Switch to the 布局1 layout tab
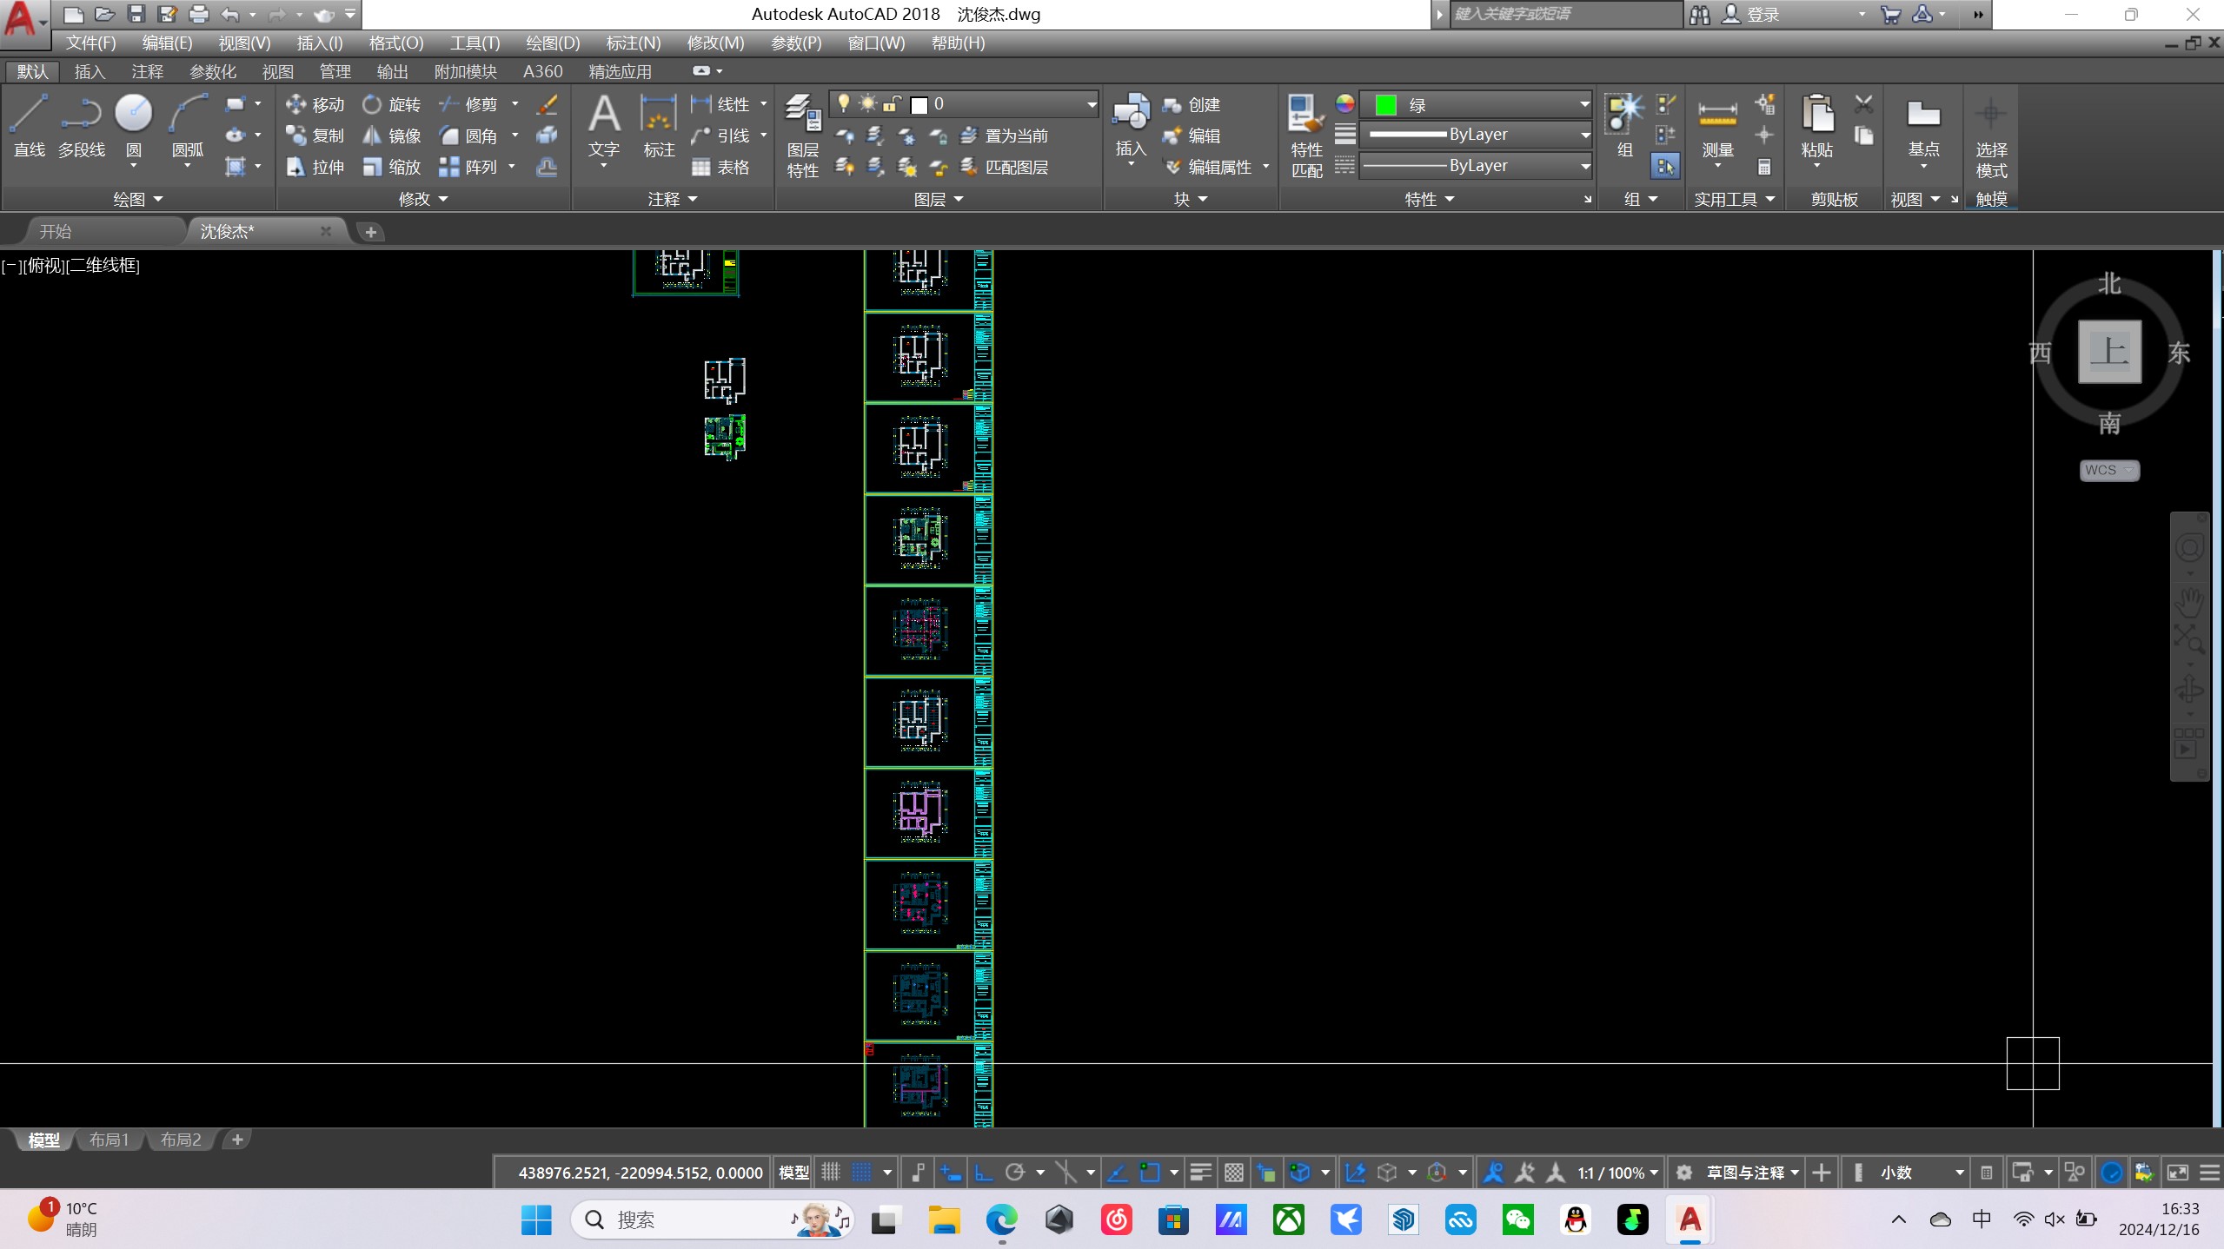This screenshot has width=2224, height=1249. [x=109, y=1140]
